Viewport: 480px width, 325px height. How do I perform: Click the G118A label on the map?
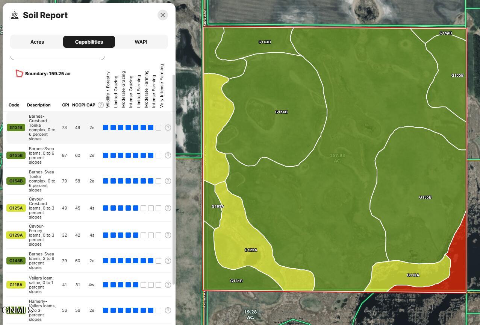coord(413,275)
